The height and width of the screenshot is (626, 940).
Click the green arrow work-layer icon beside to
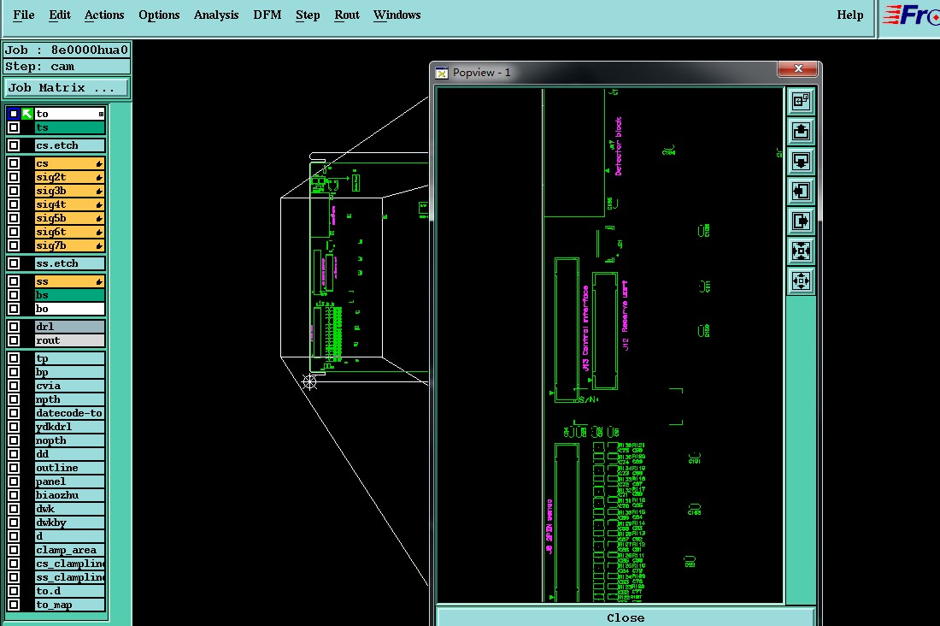[x=27, y=114]
